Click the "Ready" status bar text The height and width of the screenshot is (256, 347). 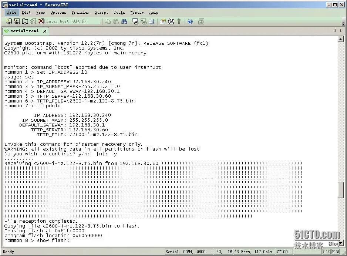coord(9,252)
